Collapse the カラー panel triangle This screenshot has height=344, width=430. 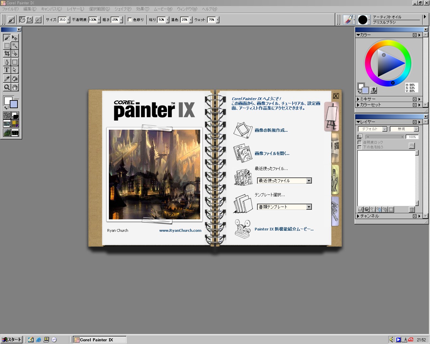click(358, 35)
